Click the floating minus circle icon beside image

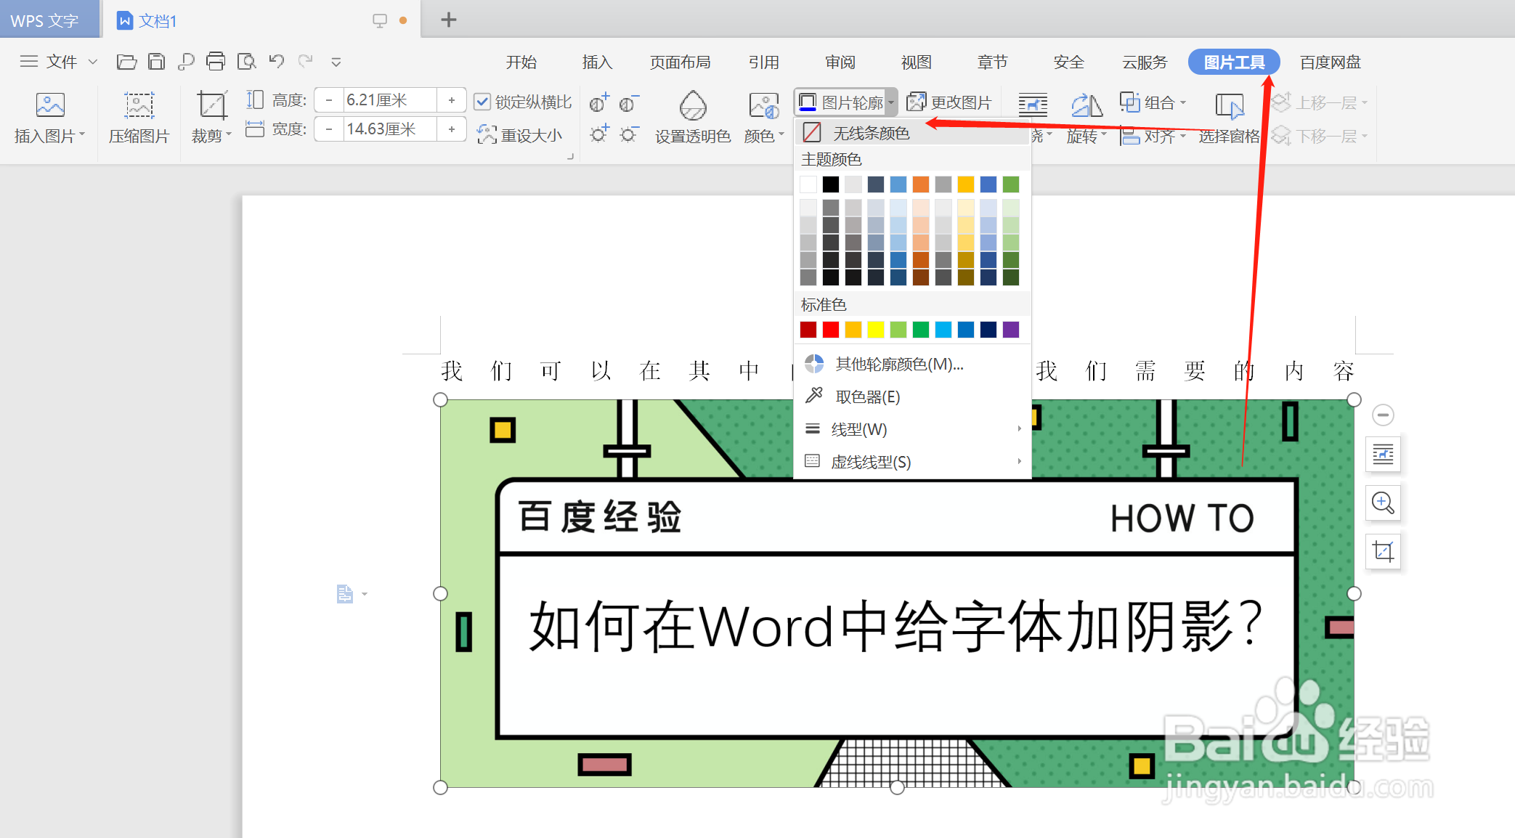click(1383, 415)
